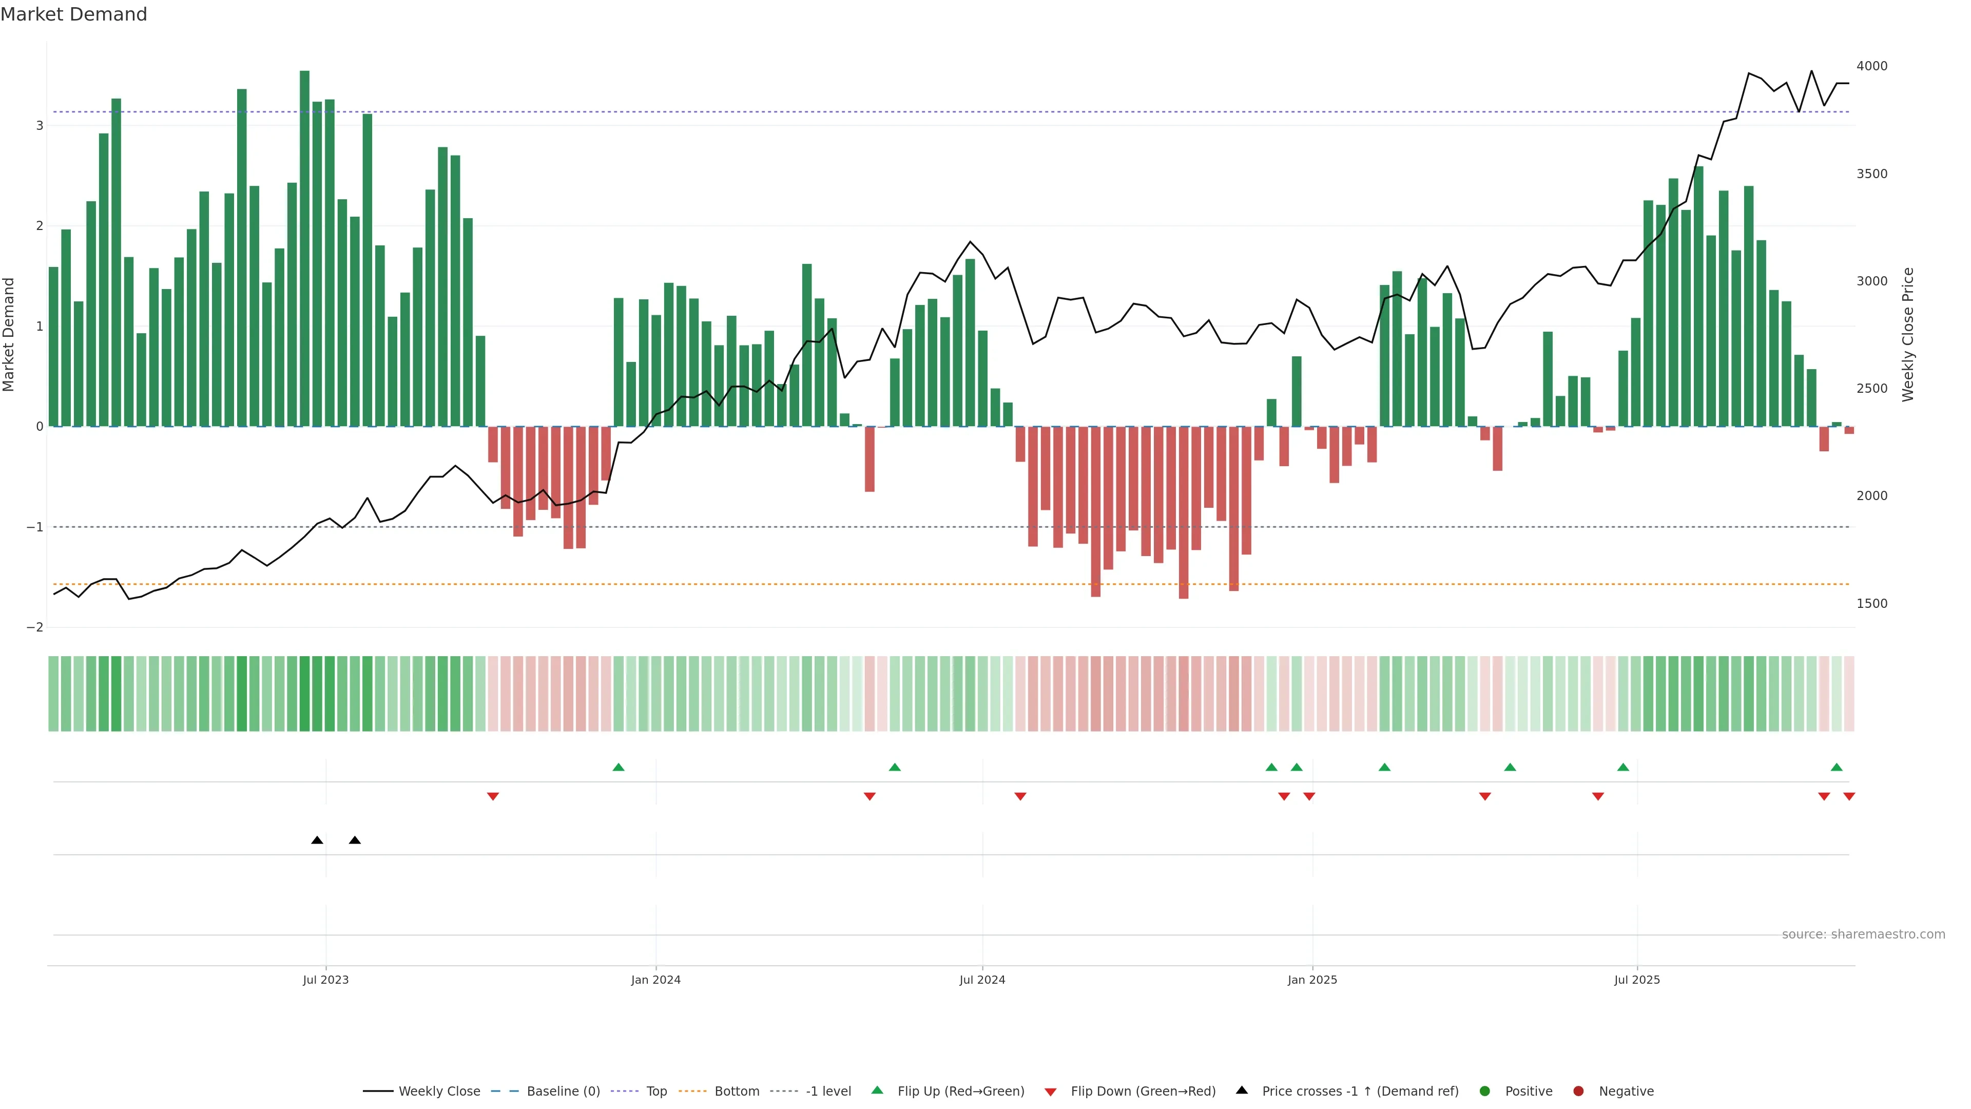Click the Jul 2025 x-axis label
The height and width of the screenshot is (1109, 1971).
pyautogui.click(x=1637, y=980)
